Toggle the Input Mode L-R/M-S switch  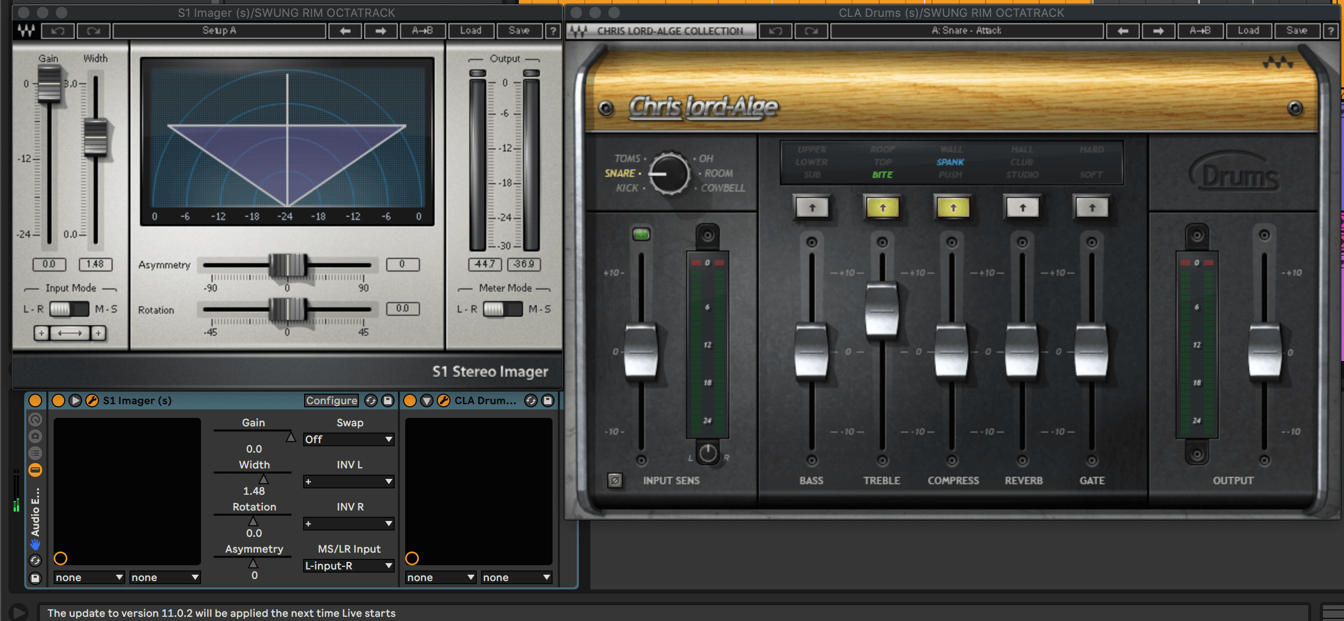[69, 309]
